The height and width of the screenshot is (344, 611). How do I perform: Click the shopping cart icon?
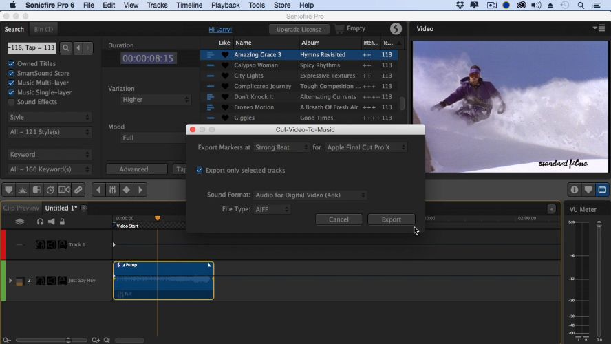(339, 29)
